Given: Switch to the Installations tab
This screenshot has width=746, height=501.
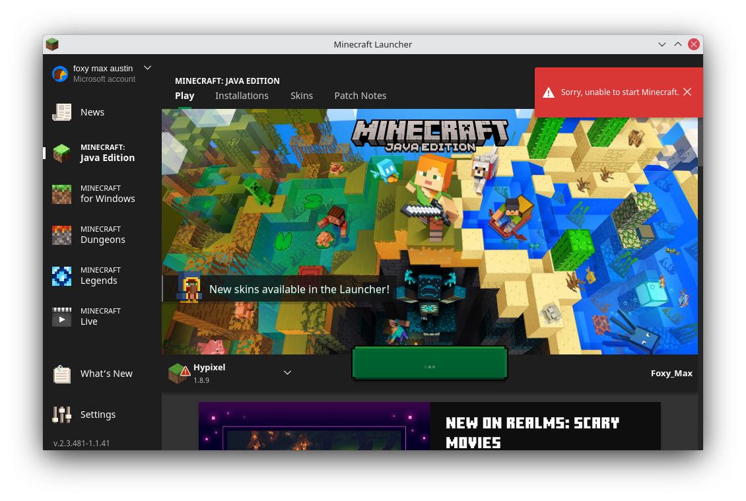Looking at the screenshot, I should 242,96.
